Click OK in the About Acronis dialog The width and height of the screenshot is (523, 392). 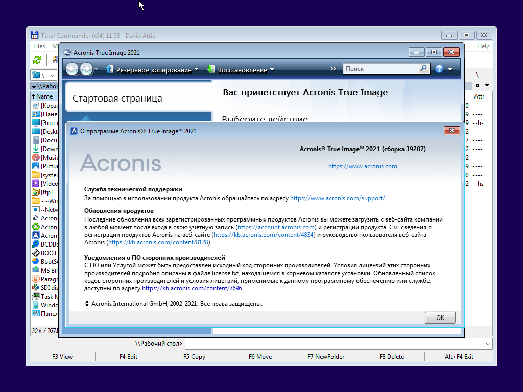[440, 317]
